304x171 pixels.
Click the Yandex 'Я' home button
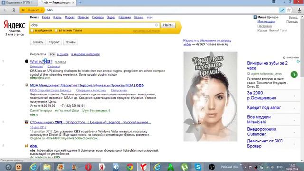14,10
